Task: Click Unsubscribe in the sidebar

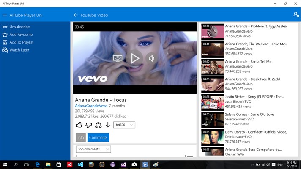Action: (16, 27)
